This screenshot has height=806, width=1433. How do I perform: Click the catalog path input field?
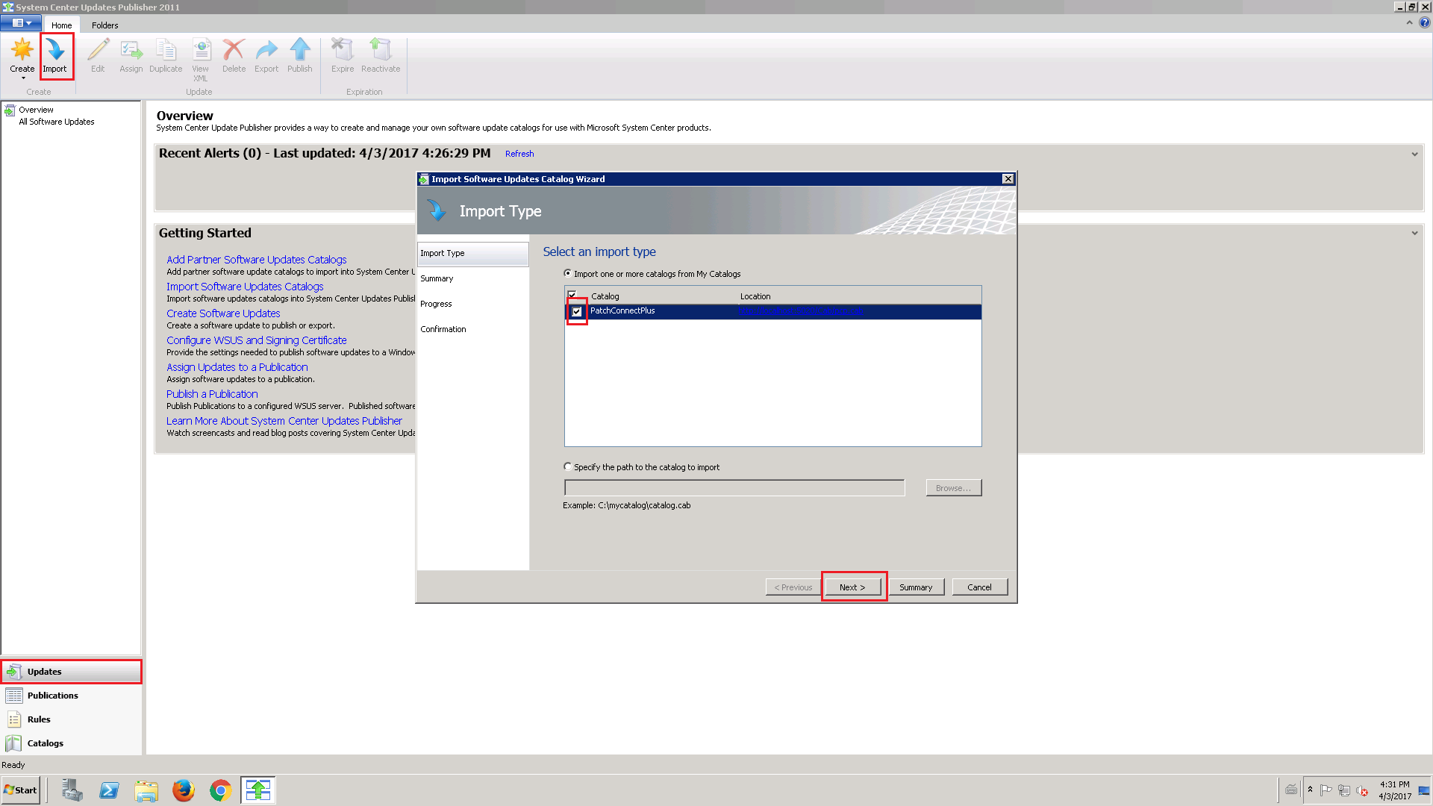(734, 487)
